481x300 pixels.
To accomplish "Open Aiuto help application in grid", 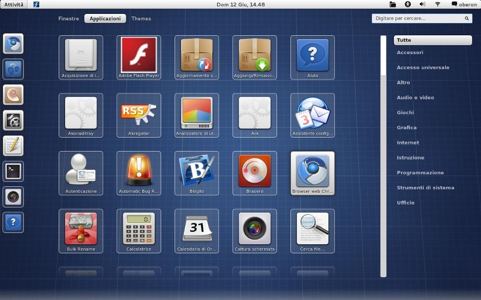I will (x=312, y=58).
